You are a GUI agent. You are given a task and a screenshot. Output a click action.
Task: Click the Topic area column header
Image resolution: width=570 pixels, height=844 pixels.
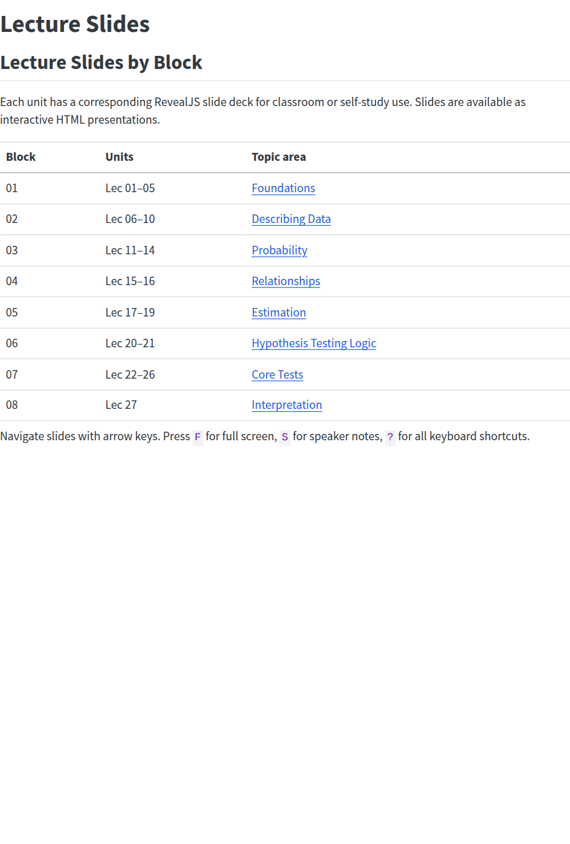[x=278, y=157]
